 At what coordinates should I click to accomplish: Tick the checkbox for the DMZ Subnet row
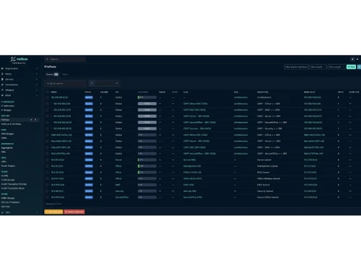tap(47, 185)
